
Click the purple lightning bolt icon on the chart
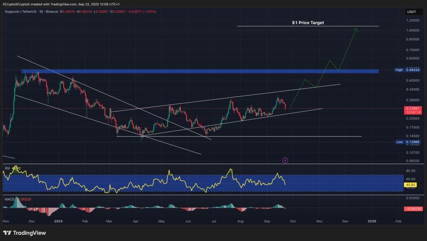[x=285, y=161]
